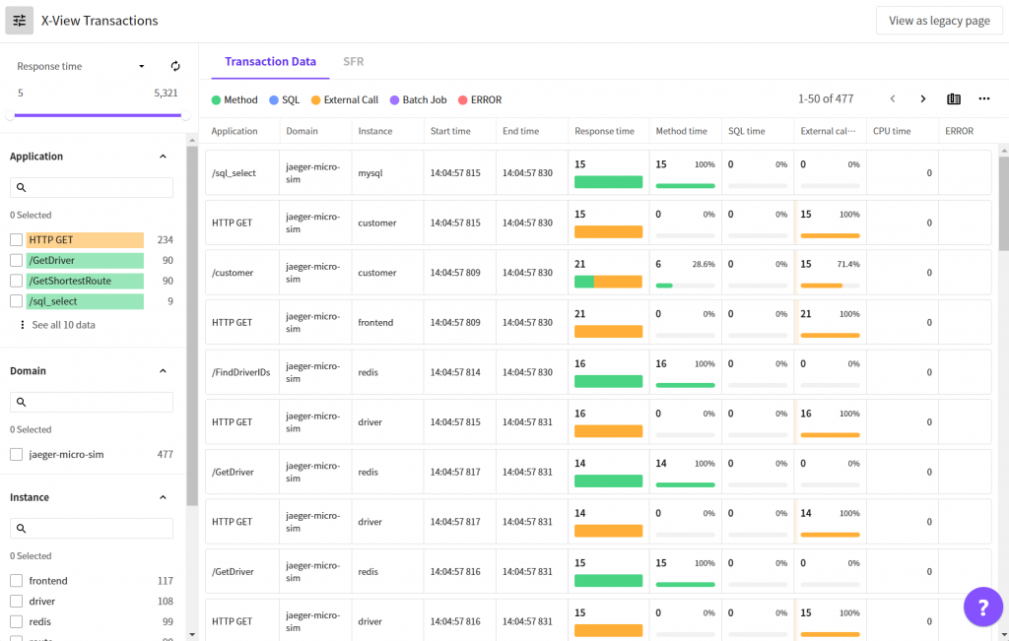The image size is (1009, 641).
Task: Click the left handle of response time slider
Action: [x=10, y=116]
